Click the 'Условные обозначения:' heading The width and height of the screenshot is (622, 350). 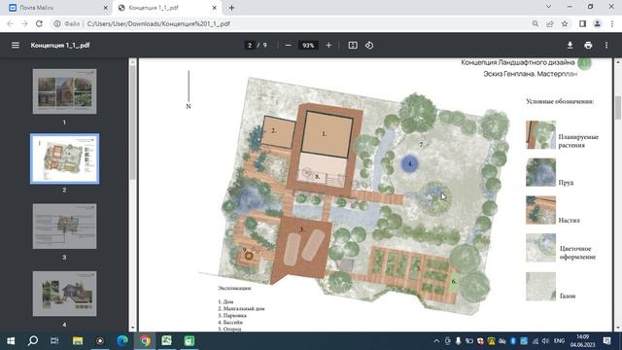pyautogui.click(x=560, y=101)
